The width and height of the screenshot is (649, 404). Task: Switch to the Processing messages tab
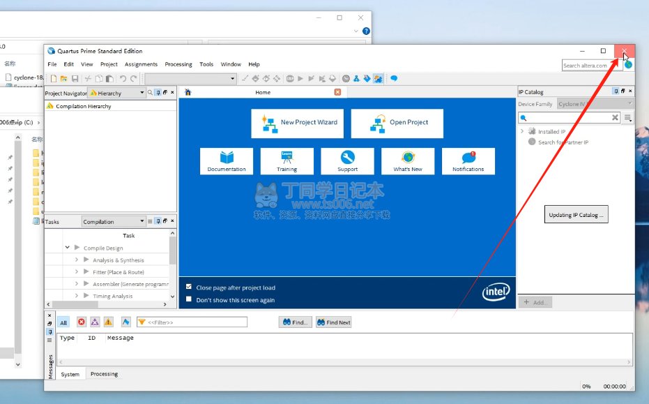(x=104, y=374)
